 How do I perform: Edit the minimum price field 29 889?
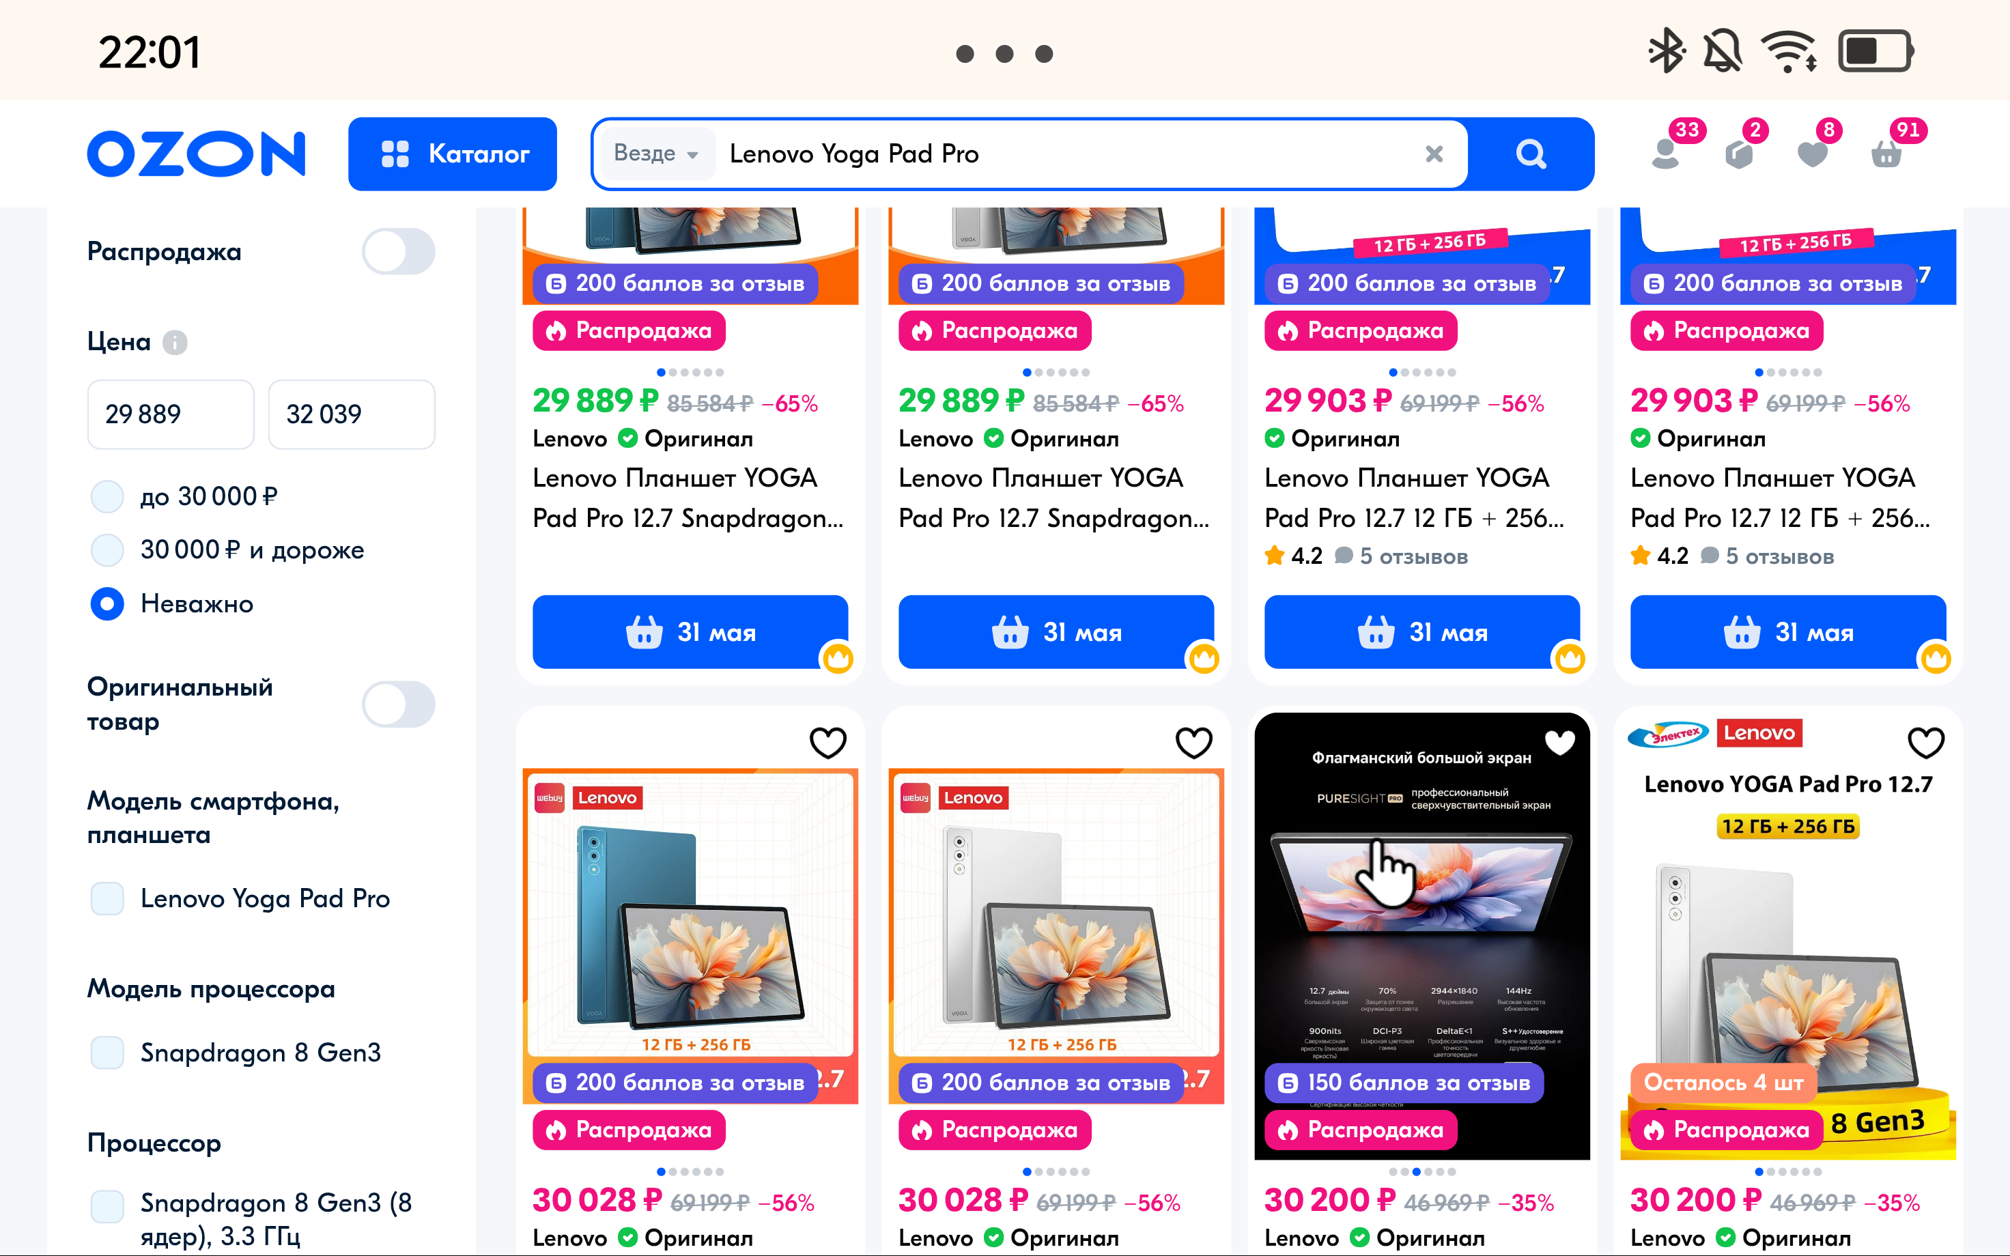click(x=170, y=414)
